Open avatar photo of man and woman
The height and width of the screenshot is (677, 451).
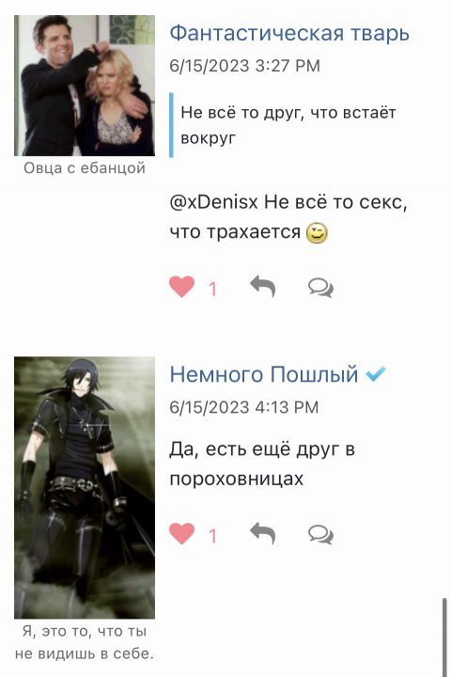[x=85, y=86]
